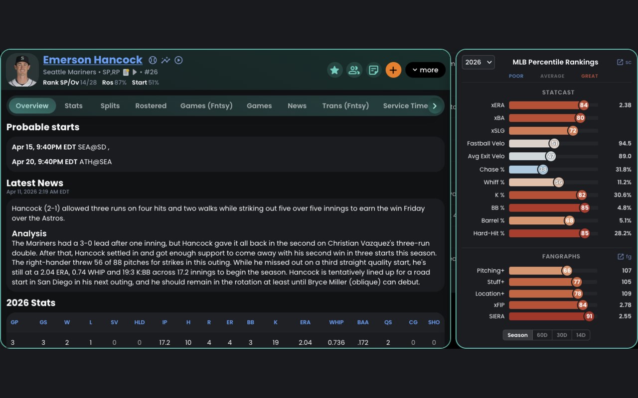Screen dimensions: 638x398
Task: Click the Fastball Velo value 94.5
Action: coord(625,143)
